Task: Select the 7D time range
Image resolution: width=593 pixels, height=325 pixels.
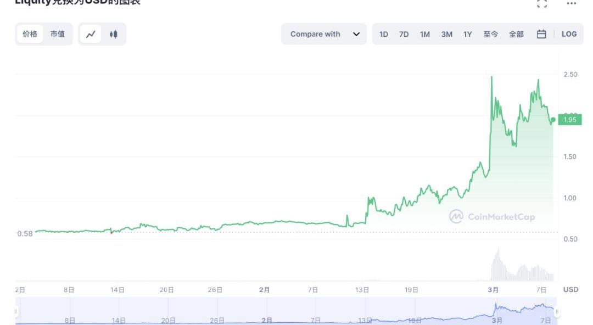Action: click(404, 34)
